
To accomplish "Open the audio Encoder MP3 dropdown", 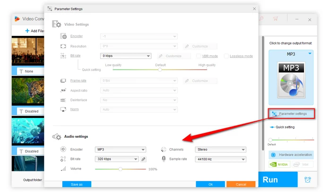I will 121,150.
